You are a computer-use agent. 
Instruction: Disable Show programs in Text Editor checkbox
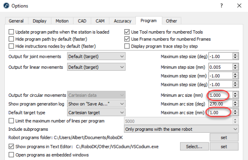pos(11,147)
